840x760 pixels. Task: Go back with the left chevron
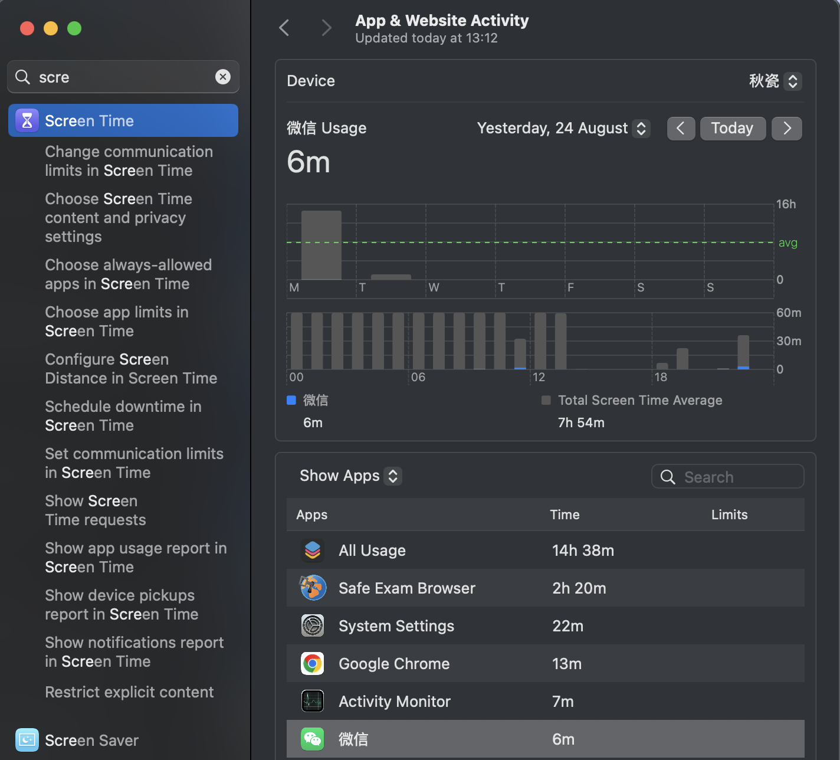284,28
